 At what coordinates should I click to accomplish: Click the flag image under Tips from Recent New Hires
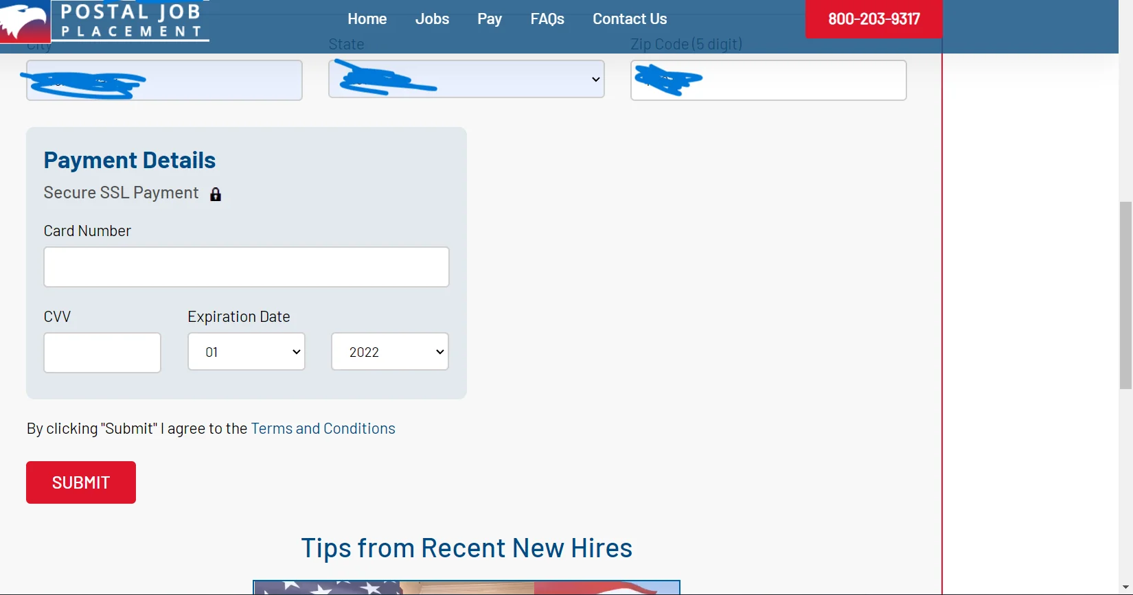click(466, 587)
